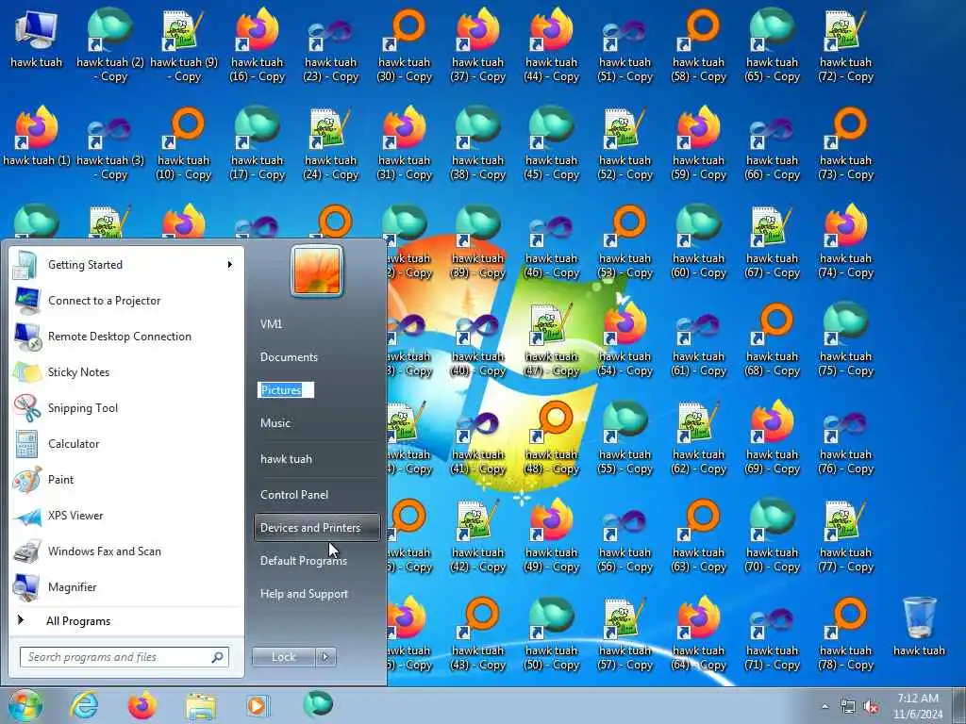The width and height of the screenshot is (966, 724).
Task: Open Windows Explorer from the taskbar
Action: pos(201,705)
